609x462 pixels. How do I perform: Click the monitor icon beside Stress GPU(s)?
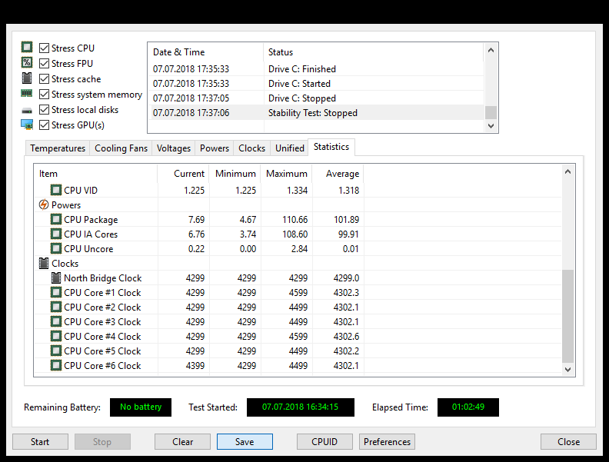pyautogui.click(x=27, y=125)
